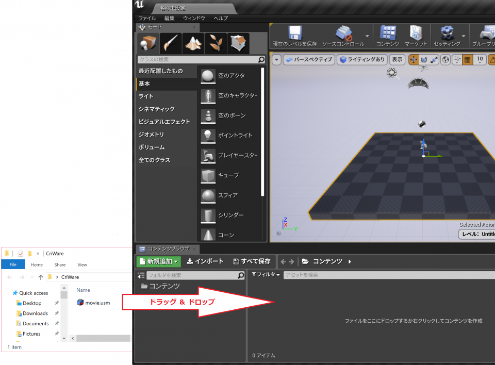Toggle world/local coordinate space globe icon

[x=445, y=59]
